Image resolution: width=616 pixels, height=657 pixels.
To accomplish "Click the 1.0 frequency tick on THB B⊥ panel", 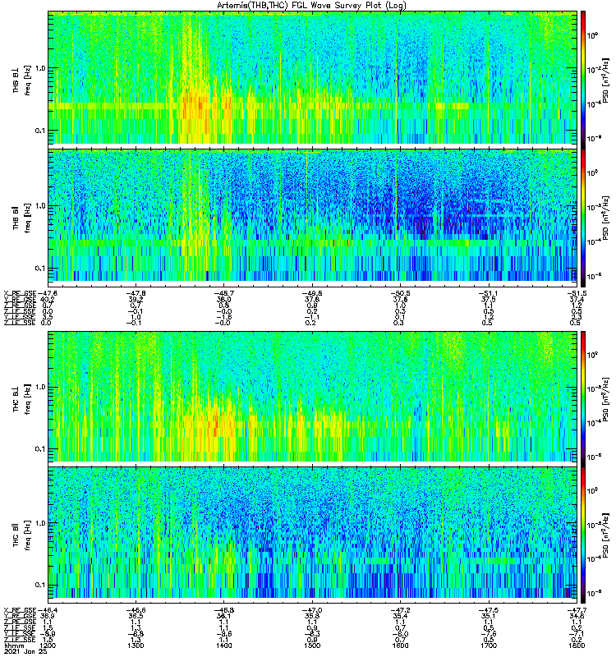I will point(40,68).
